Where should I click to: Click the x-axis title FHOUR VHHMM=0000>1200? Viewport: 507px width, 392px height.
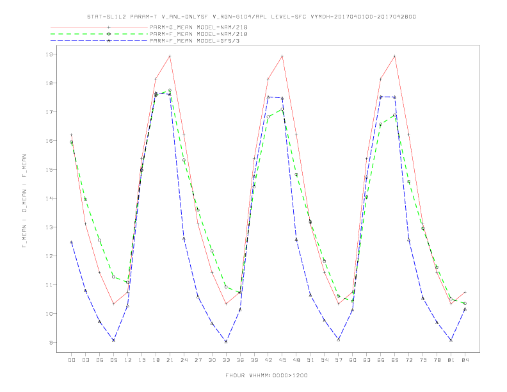266,375
